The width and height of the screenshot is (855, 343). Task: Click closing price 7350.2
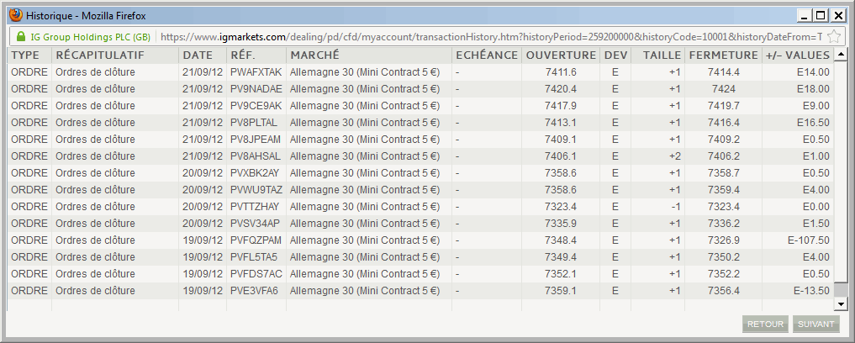724,257
